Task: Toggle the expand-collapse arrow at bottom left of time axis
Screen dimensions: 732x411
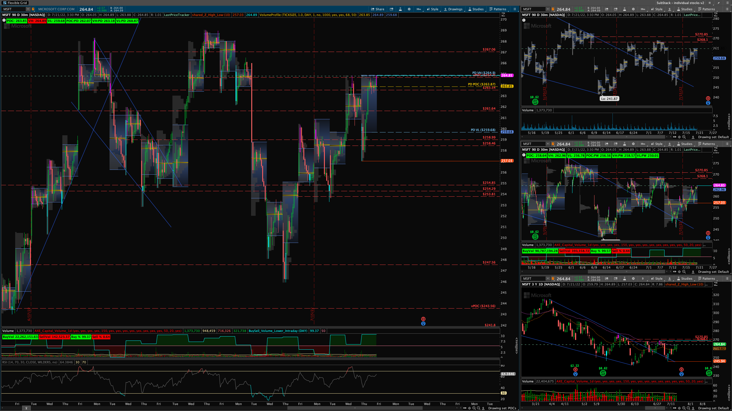Action: tap(26, 408)
